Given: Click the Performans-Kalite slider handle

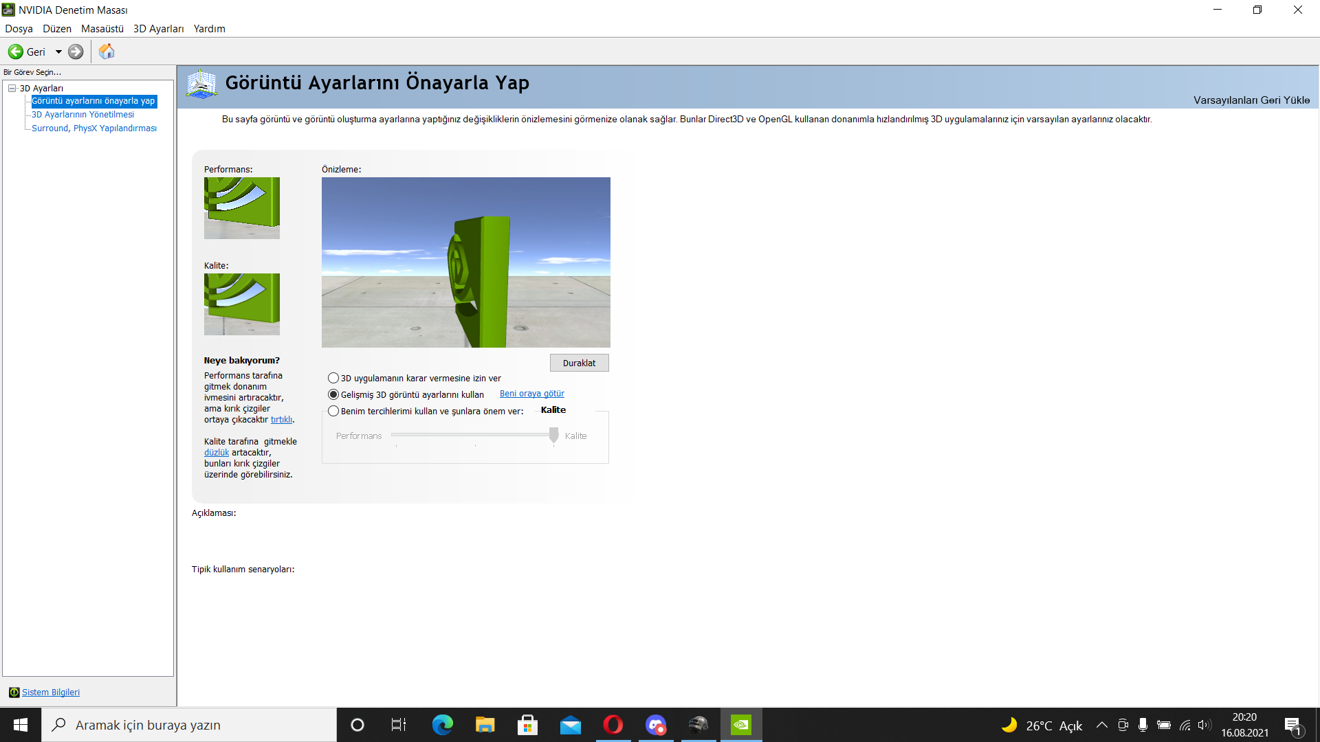Looking at the screenshot, I should [x=553, y=435].
